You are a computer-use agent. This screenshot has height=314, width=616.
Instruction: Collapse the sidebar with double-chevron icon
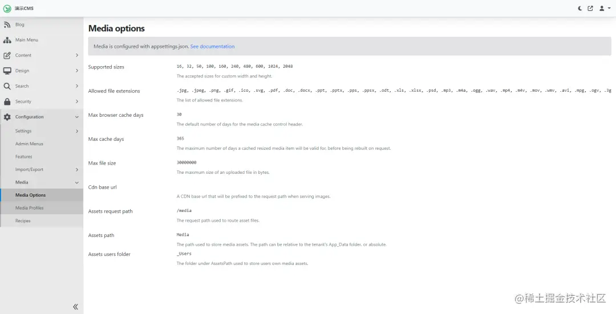point(75,307)
